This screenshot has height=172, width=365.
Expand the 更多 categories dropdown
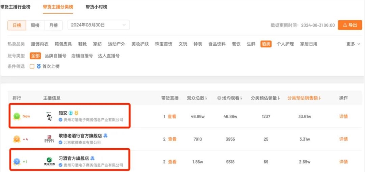pos(353,44)
